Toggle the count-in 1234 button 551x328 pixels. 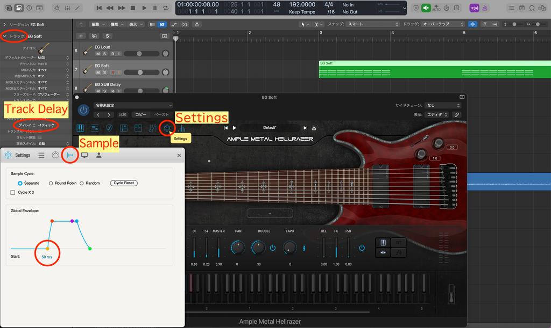(474, 8)
